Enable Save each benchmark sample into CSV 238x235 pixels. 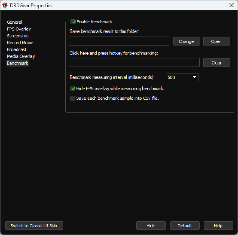(x=73, y=98)
